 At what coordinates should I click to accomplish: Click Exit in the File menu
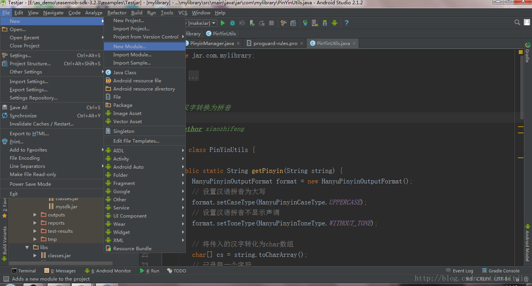pos(52,194)
